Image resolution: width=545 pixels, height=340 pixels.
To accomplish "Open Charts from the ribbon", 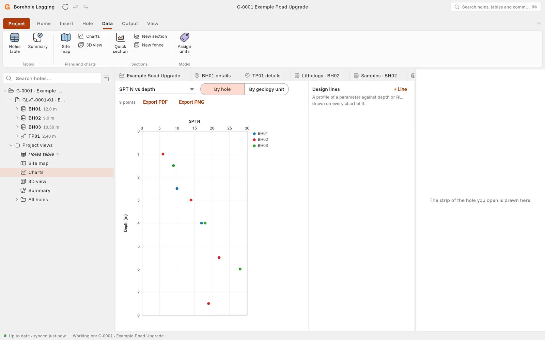I will point(89,36).
